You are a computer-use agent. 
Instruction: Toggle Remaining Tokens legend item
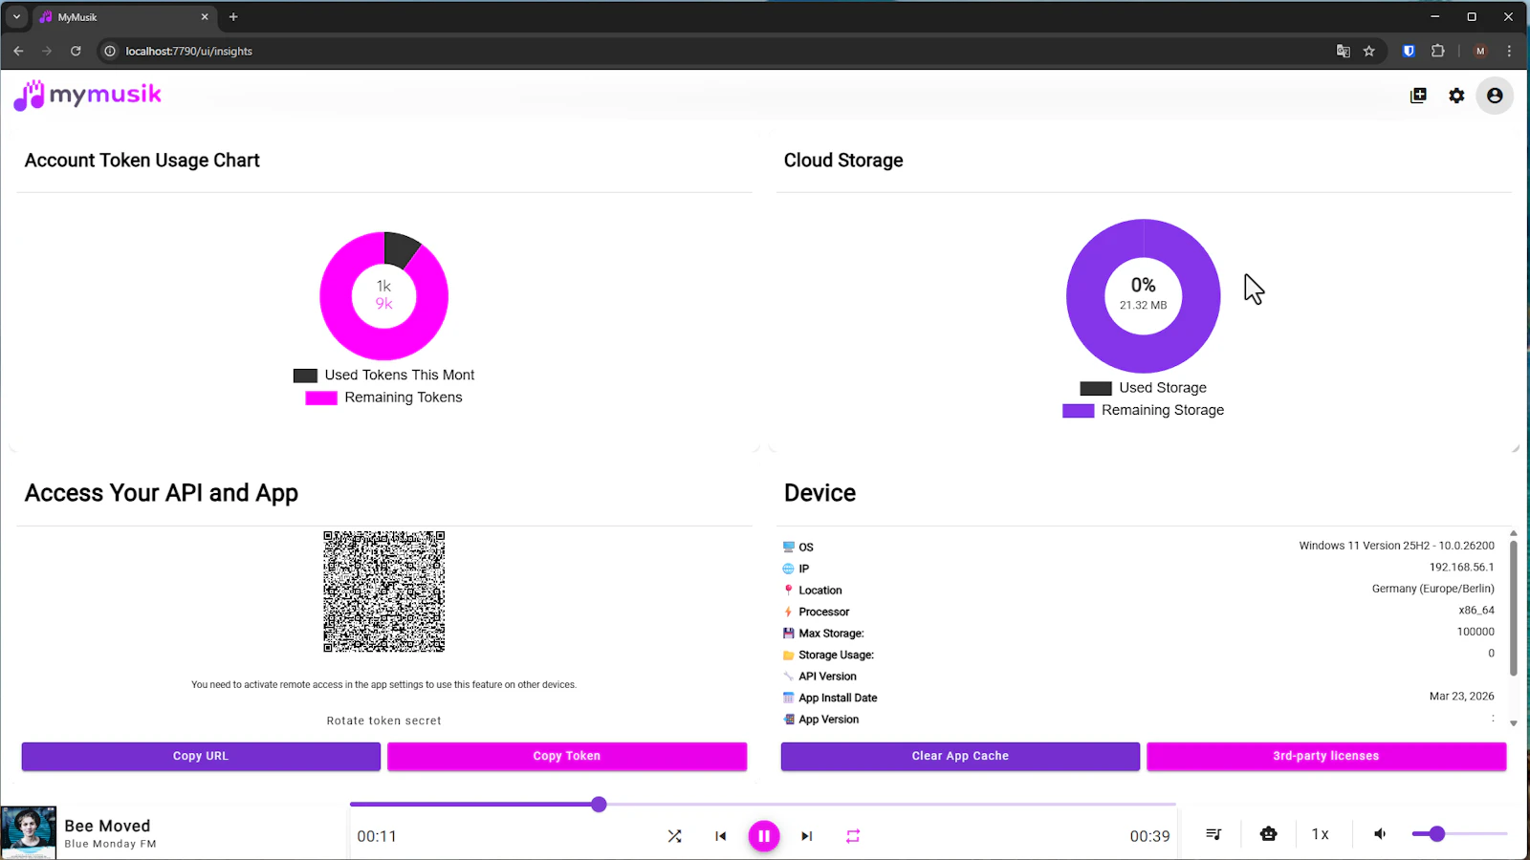pyautogui.click(x=383, y=398)
